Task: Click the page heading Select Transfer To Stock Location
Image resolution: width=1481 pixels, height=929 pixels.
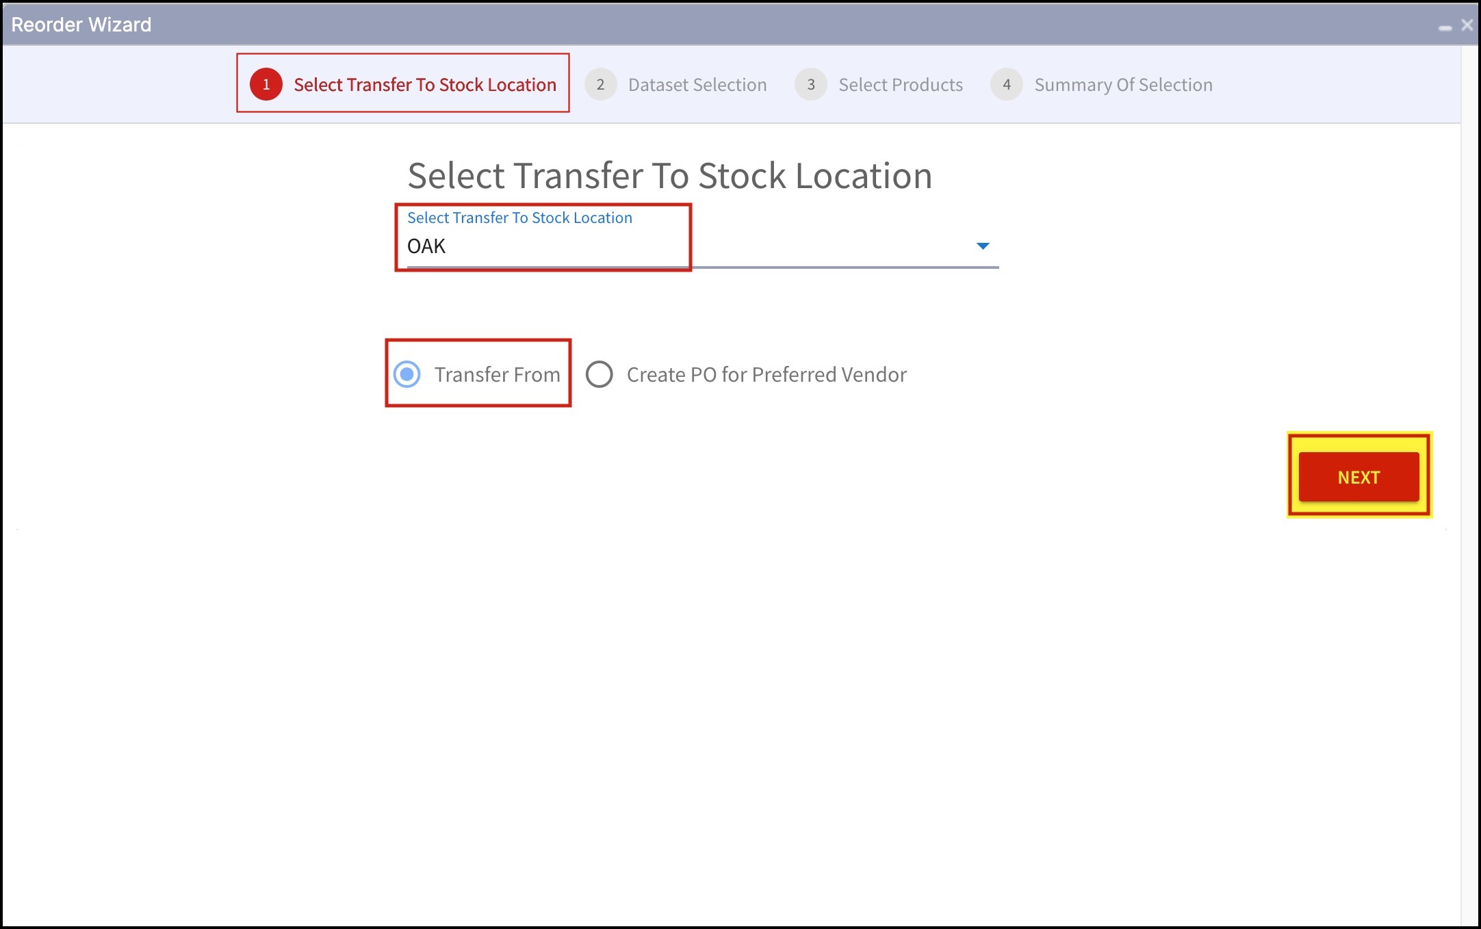Action: [x=669, y=176]
